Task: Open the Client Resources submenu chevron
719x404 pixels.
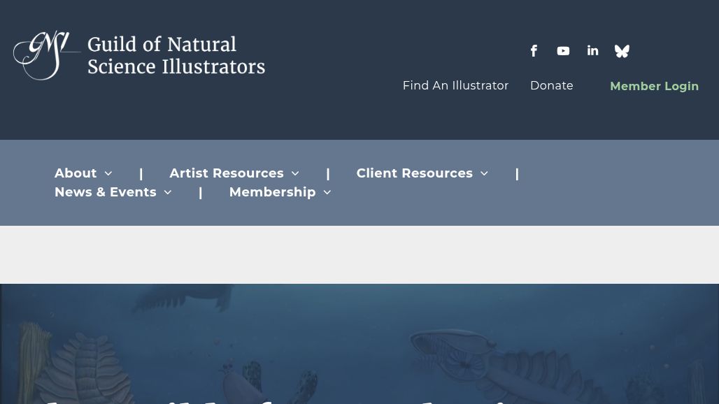Action: coord(483,173)
